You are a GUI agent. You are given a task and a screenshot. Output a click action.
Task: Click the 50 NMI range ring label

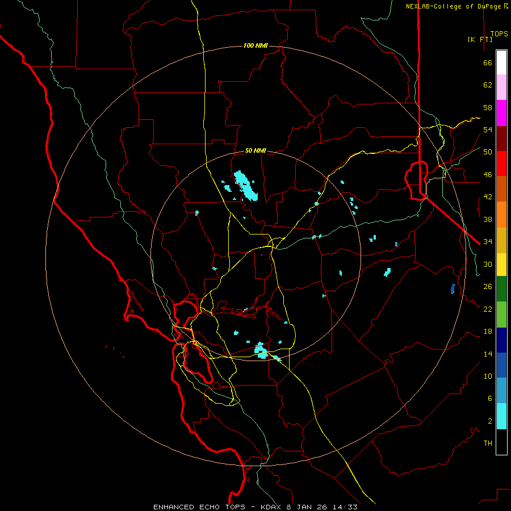click(256, 150)
